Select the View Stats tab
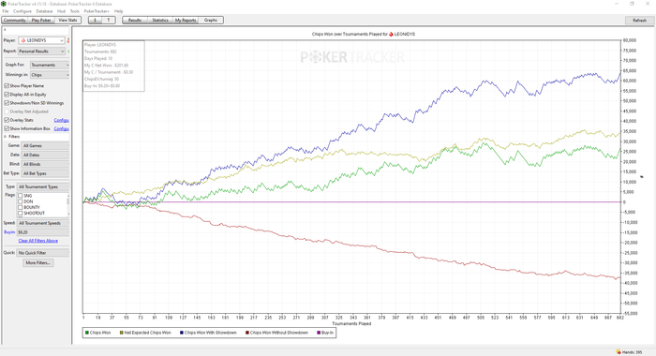 pos(67,20)
